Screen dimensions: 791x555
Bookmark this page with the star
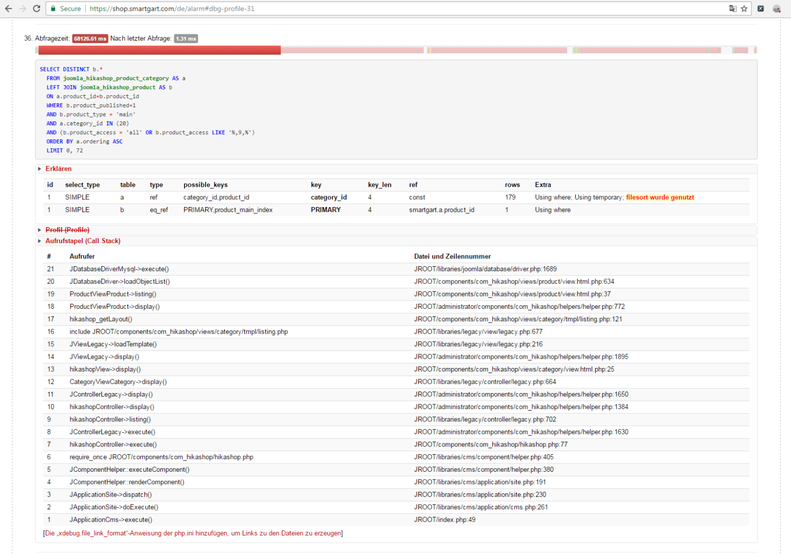click(x=744, y=9)
